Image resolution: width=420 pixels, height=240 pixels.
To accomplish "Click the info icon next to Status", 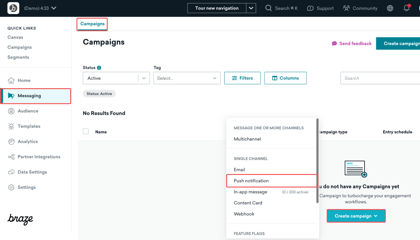I will coord(99,68).
